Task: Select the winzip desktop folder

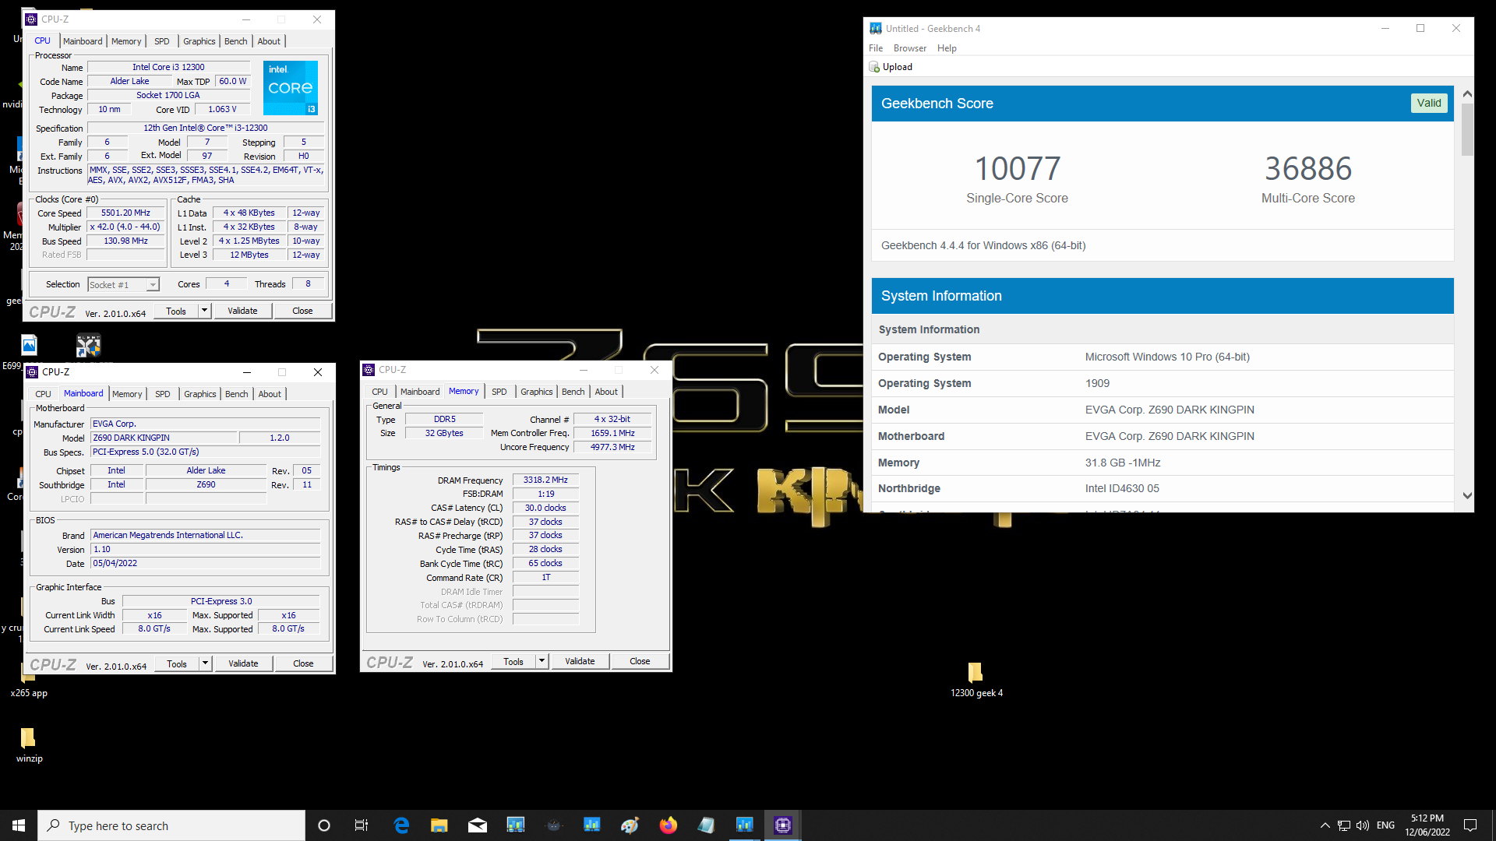Action: [29, 744]
